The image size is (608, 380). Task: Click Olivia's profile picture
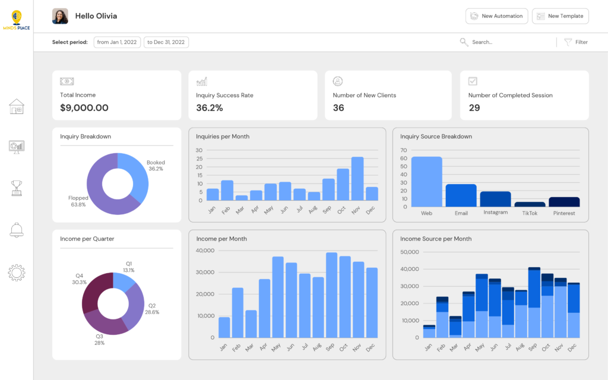60,16
